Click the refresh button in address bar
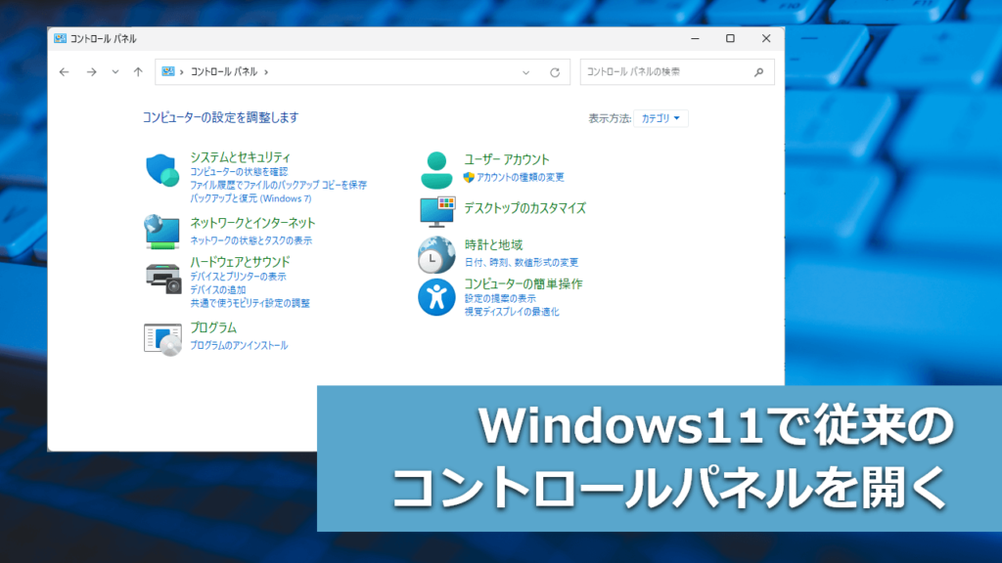This screenshot has width=1002, height=563. [555, 72]
